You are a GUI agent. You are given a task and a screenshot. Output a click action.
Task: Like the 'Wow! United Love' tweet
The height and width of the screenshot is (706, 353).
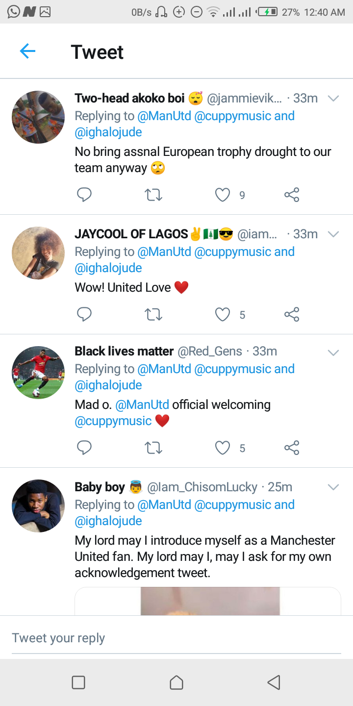tap(223, 314)
